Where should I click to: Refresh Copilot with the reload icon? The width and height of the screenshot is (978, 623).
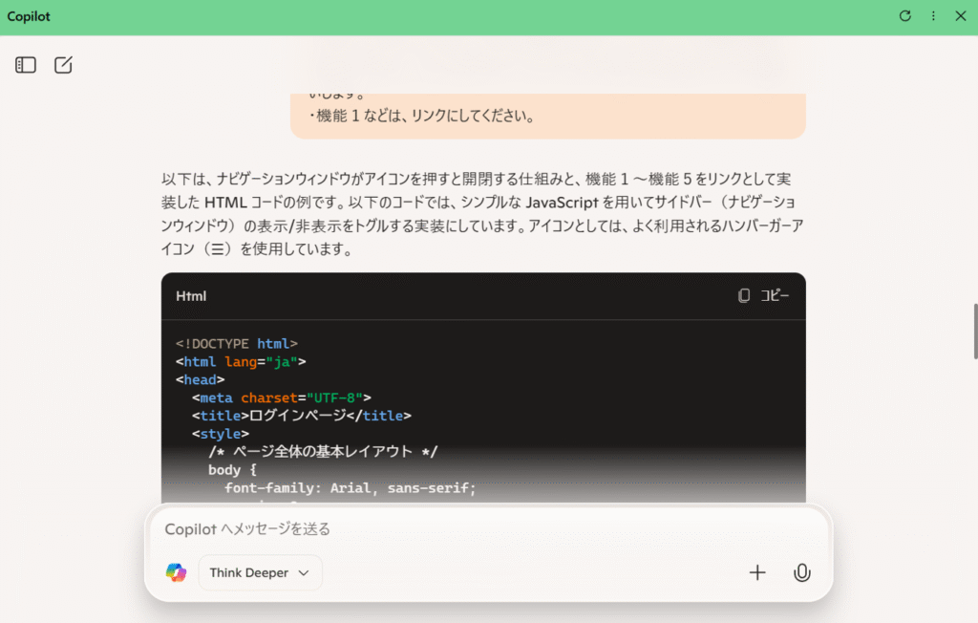(x=905, y=16)
